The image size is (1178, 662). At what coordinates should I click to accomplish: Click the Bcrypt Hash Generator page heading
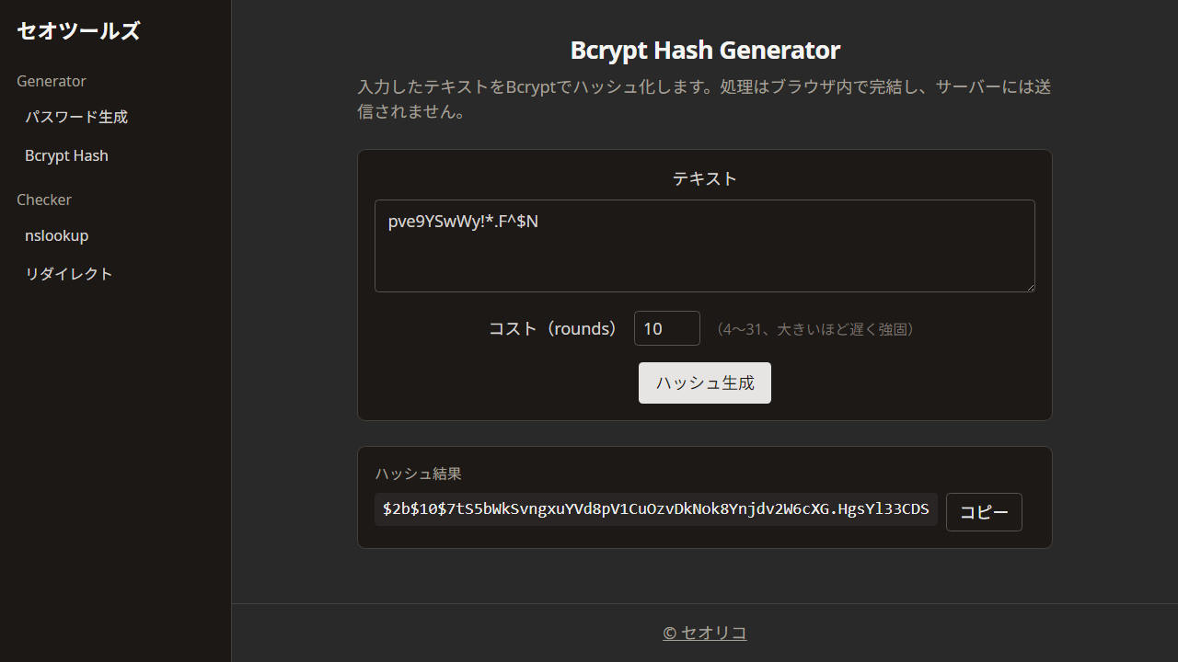tap(705, 50)
